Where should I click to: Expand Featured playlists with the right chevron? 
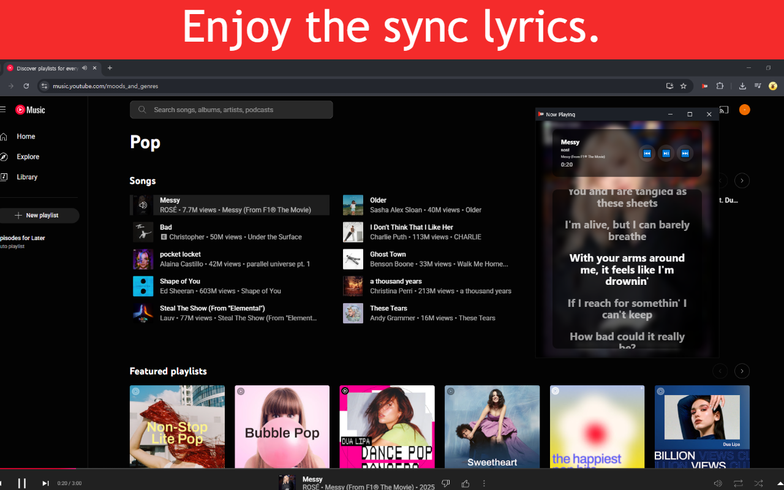(742, 371)
